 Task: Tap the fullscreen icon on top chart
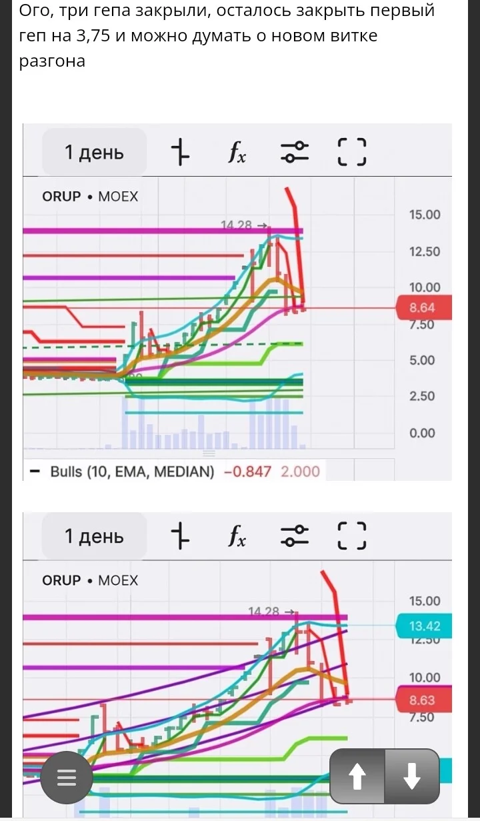tap(352, 152)
